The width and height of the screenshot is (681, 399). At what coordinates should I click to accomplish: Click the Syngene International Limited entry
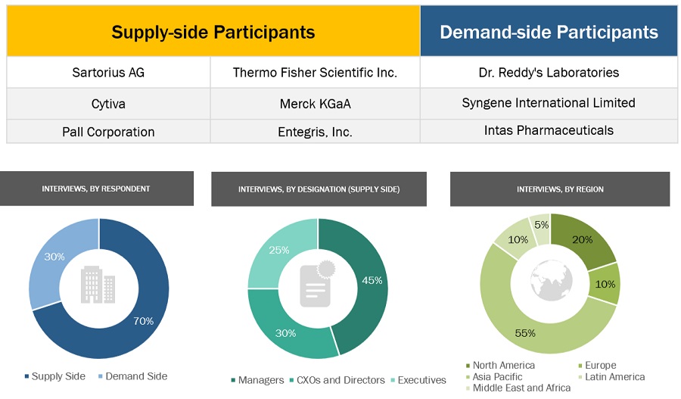point(549,102)
